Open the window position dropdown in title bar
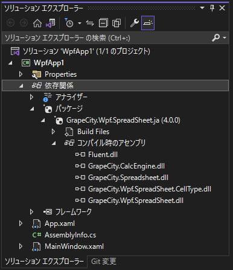233x270 pixels. click(x=202, y=8)
